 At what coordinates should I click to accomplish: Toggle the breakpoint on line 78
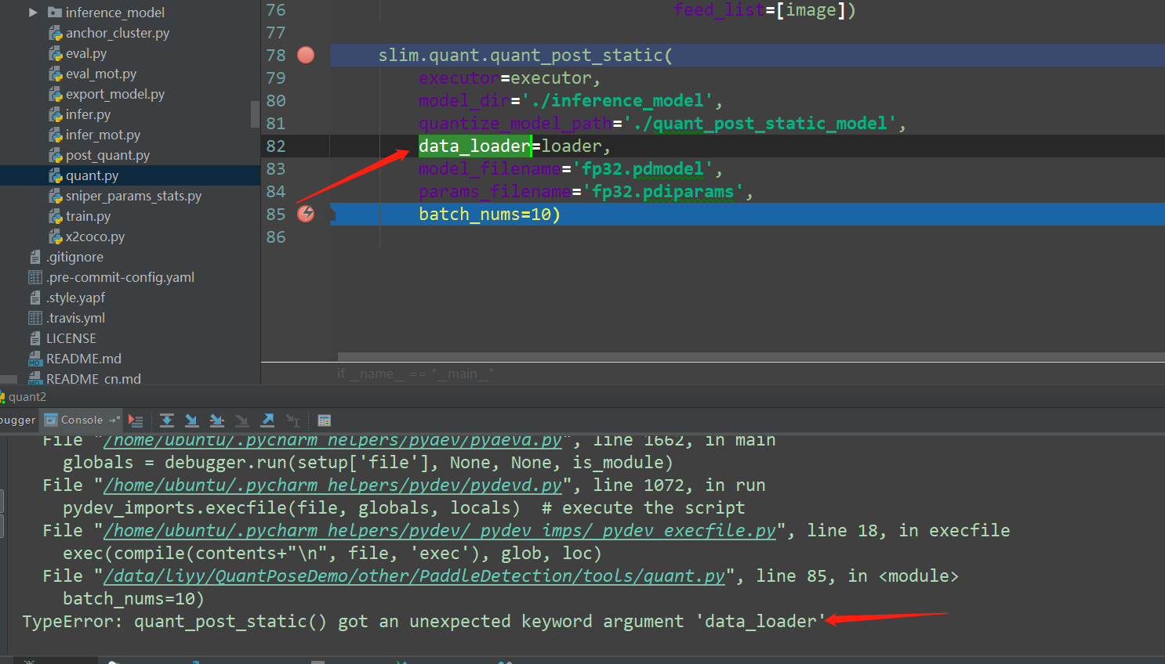pyautogui.click(x=306, y=55)
